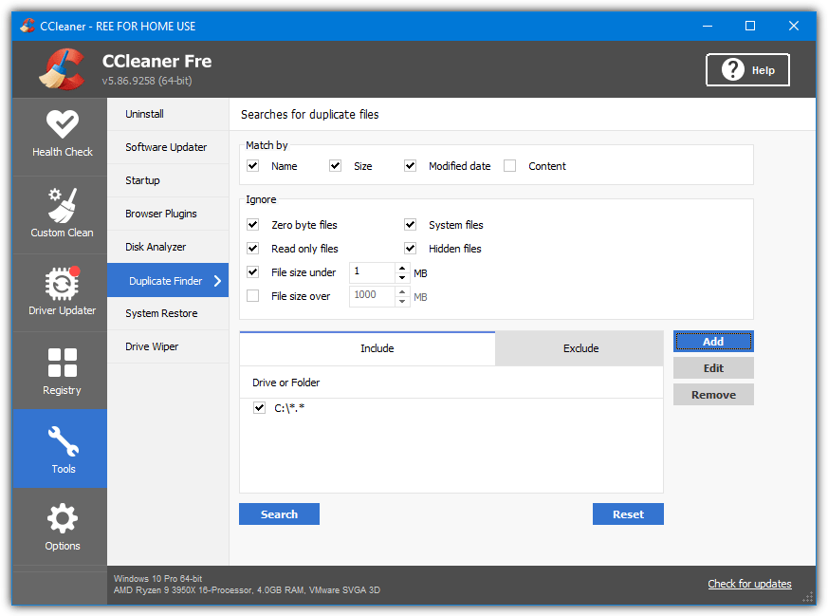The width and height of the screenshot is (828, 616).
Task: Open the Drive Wiper tool
Action: (168, 347)
